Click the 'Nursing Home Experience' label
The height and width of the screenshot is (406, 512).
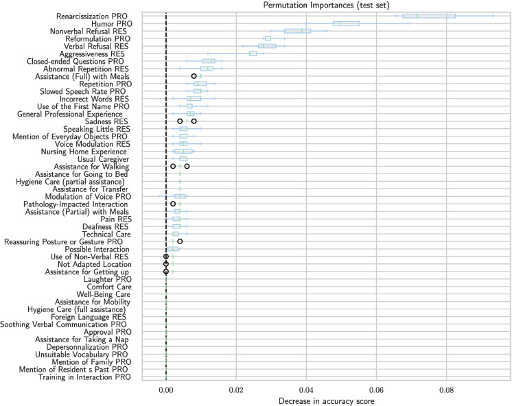84,152
